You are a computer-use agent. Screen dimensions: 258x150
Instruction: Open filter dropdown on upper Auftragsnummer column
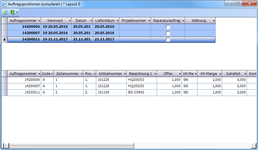pyautogui.click(x=39, y=21)
